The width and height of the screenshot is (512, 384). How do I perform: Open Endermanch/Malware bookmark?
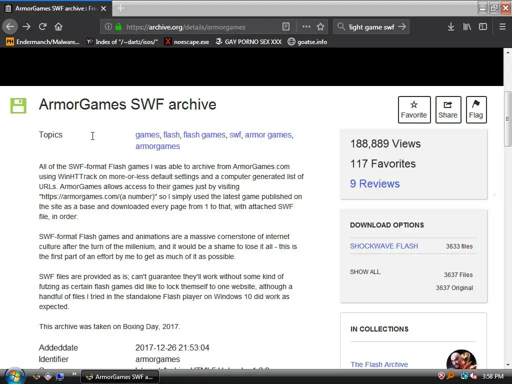pyautogui.click(x=43, y=42)
